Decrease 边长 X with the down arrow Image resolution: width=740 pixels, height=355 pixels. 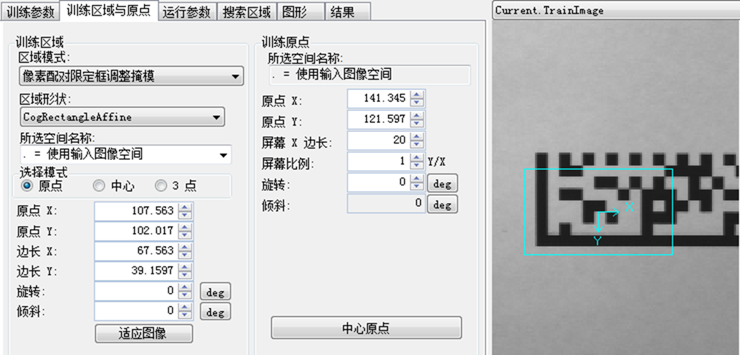185,255
